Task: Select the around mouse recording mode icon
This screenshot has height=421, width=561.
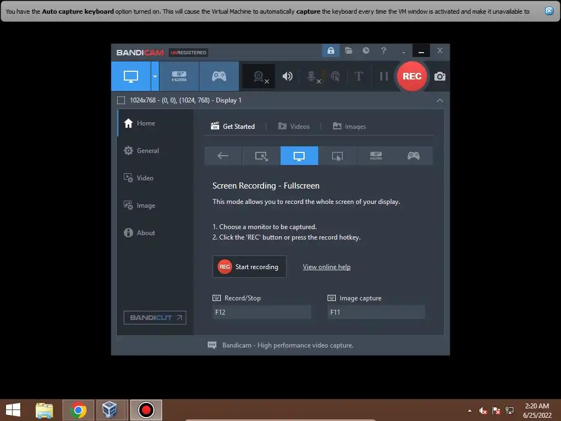Action: (x=337, y=156)
